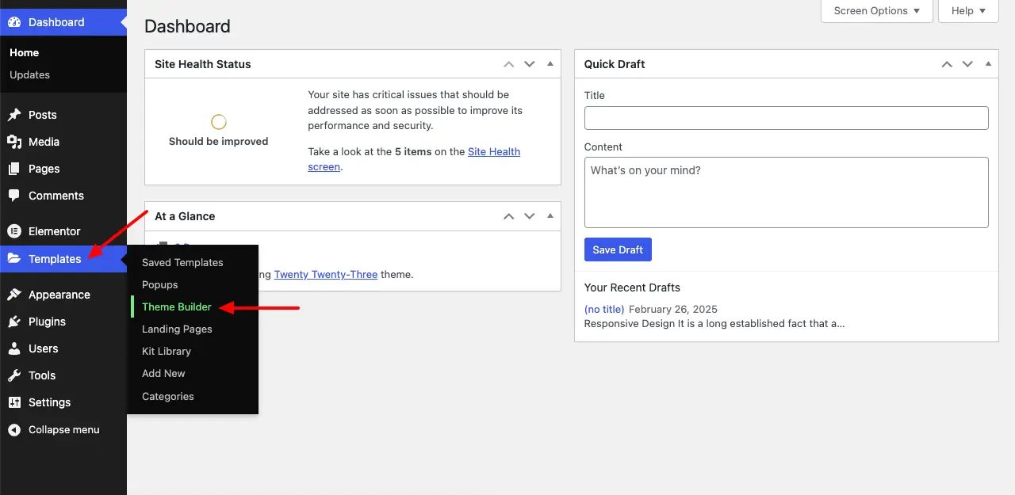The image size is (1015, 495).
Task: Open Categories submenu item
Action: (x=168, y=396)
